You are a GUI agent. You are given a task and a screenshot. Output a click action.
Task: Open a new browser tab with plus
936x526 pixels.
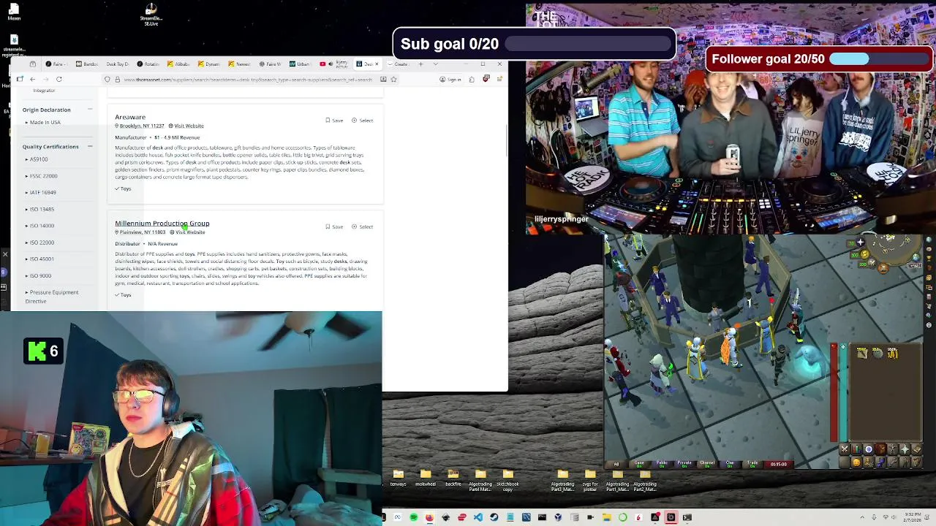[x=420, y=64]
